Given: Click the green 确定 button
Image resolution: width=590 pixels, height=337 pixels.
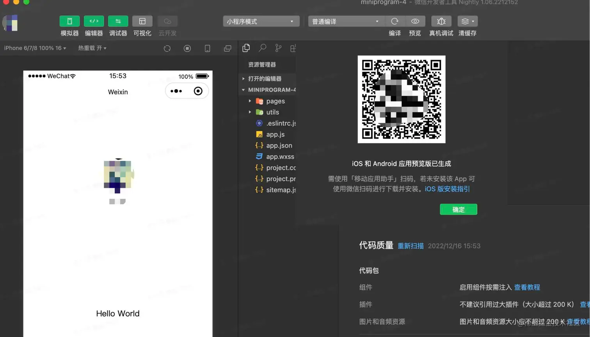Looking at the screenshot, I should (x=458, y=209).
